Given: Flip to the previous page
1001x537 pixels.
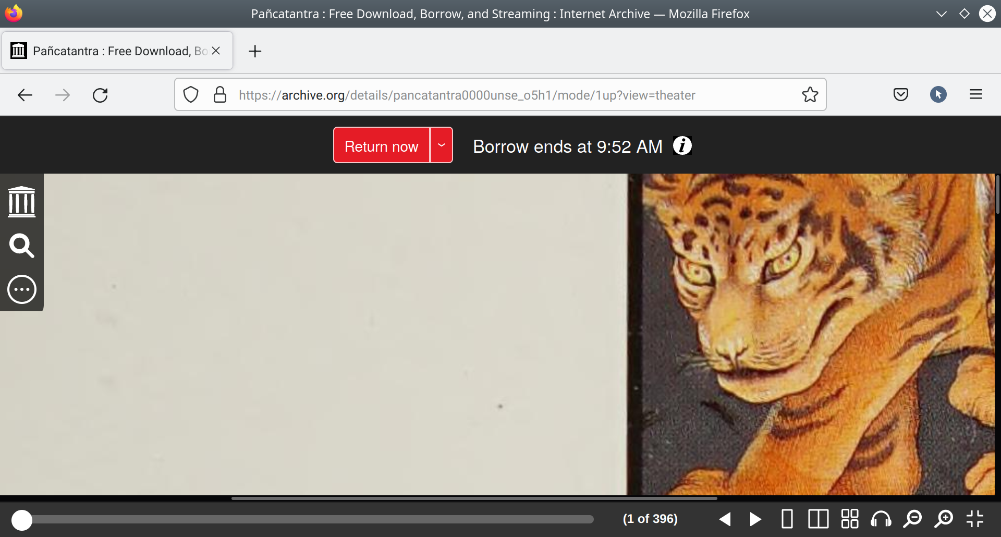Looking at the screenshot, I should [725, 519].
